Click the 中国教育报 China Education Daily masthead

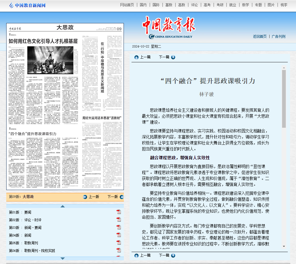click(x=169, y=28)
